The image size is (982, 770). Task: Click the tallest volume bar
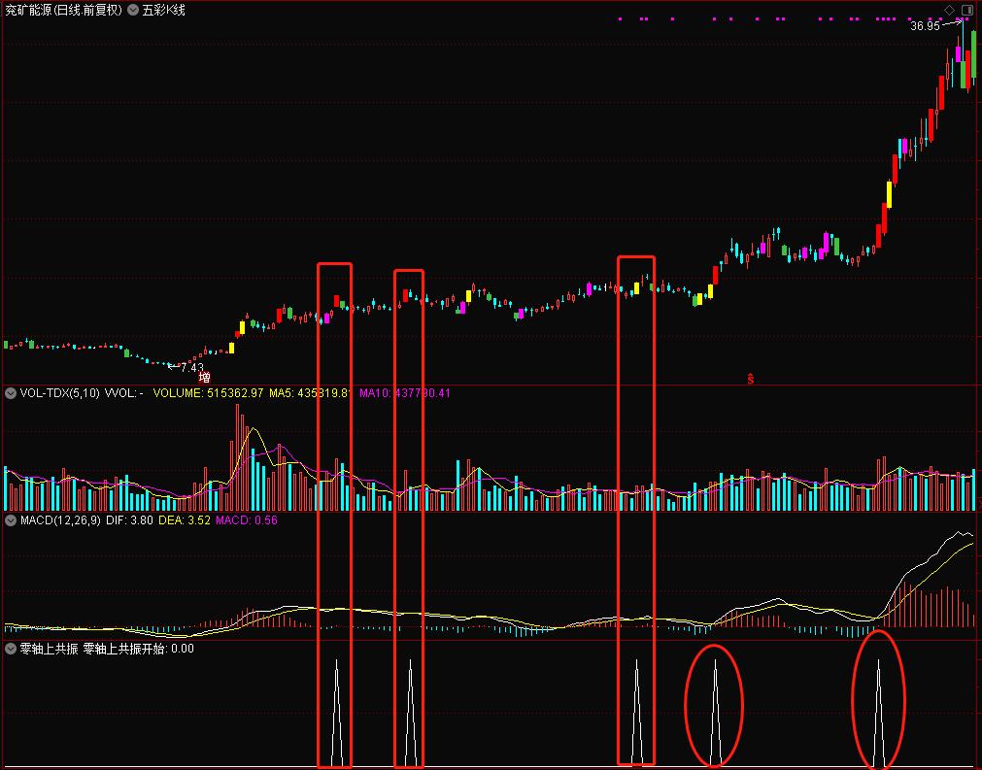point(237,456)
